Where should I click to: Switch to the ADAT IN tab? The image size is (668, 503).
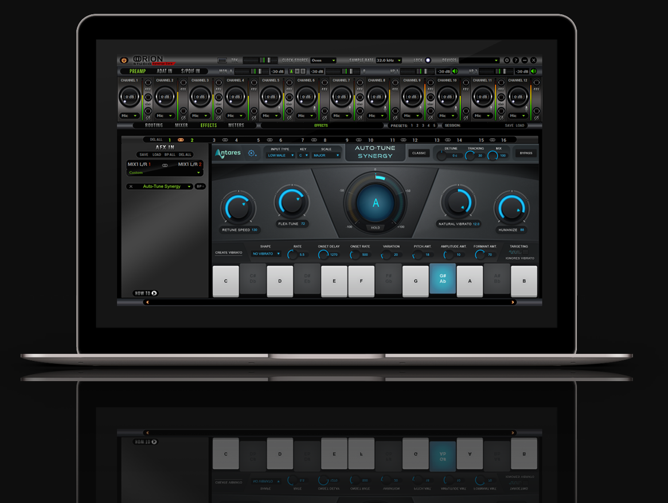click(165, 71)
